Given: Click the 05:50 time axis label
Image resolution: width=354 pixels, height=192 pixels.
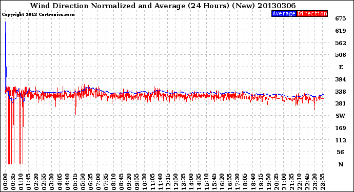Looking at the screenshot, I should [83, 182].
